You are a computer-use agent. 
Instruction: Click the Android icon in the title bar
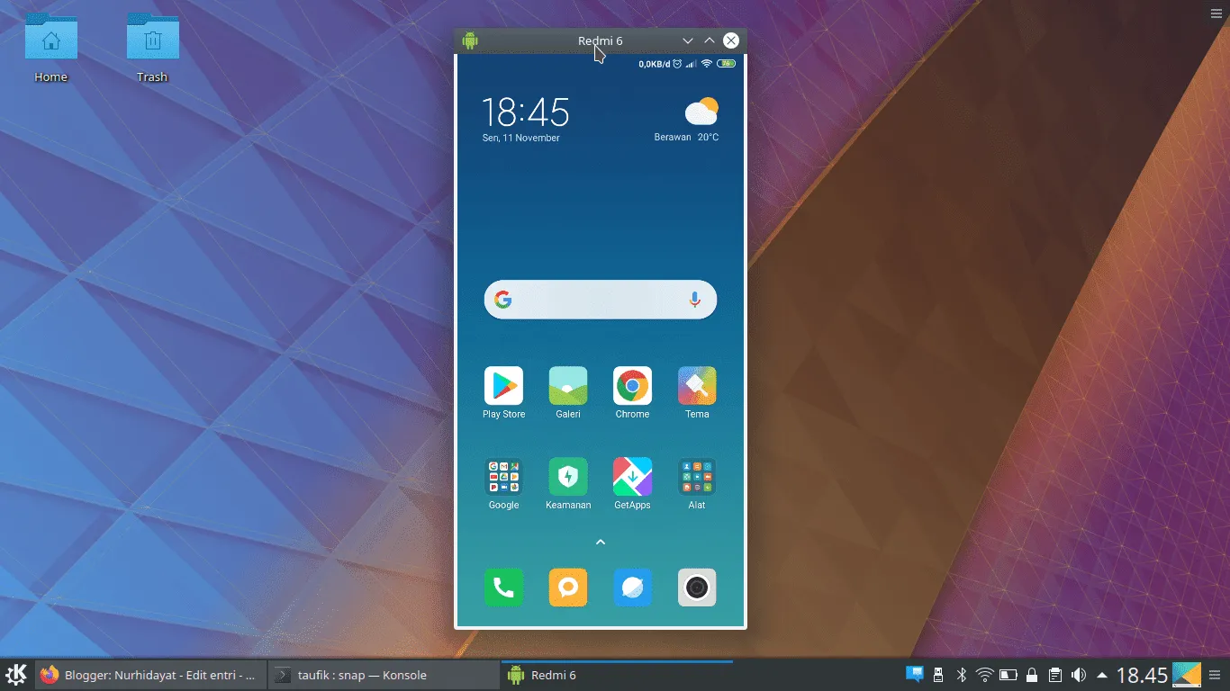click(470, 40)
